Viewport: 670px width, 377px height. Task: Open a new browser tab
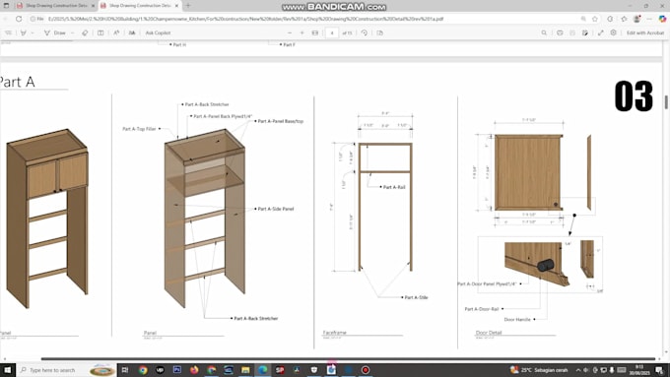(188, 6)
